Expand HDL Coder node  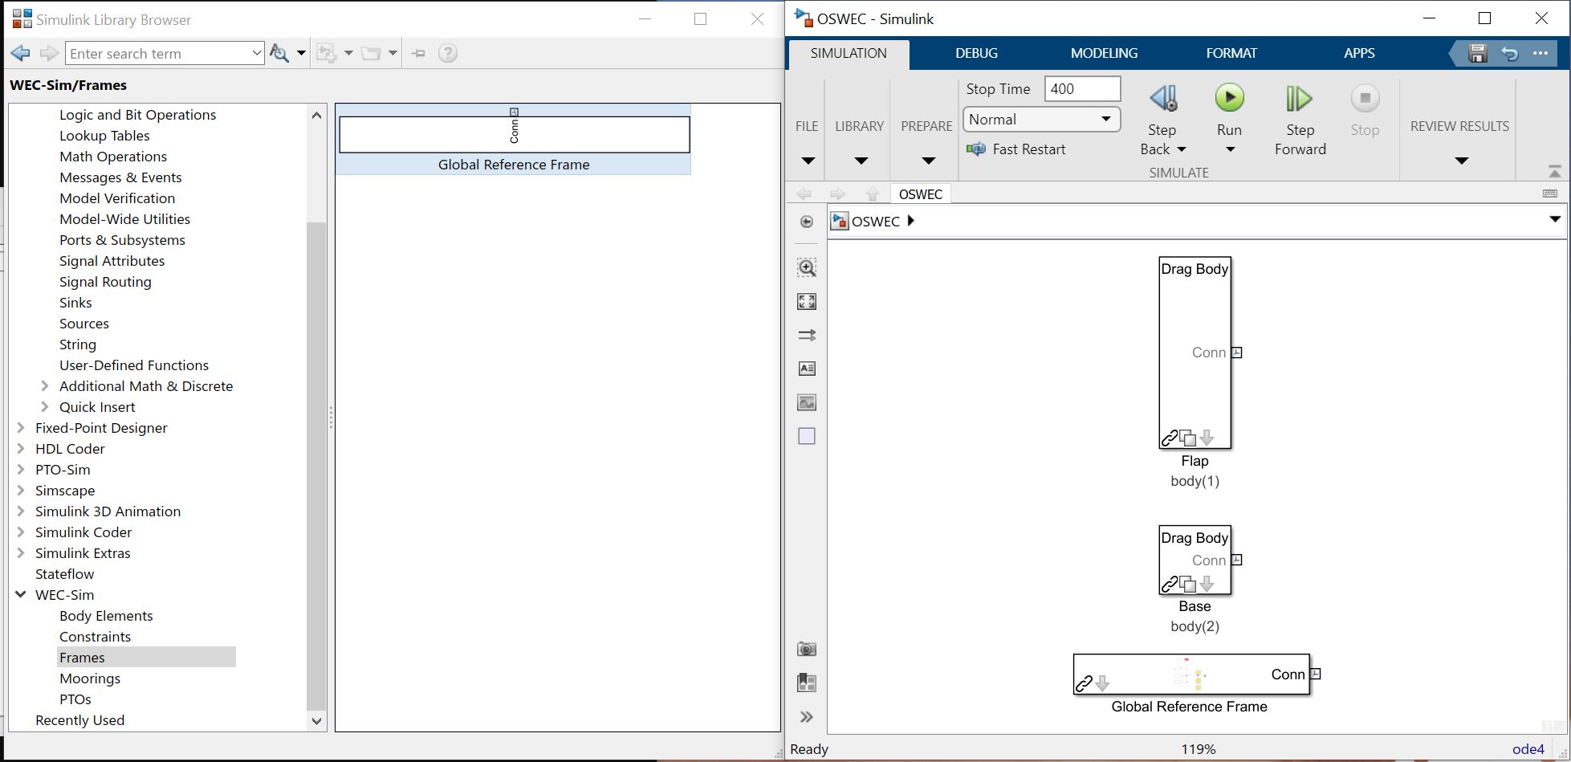pyautogui.click(x=21, y=449)
